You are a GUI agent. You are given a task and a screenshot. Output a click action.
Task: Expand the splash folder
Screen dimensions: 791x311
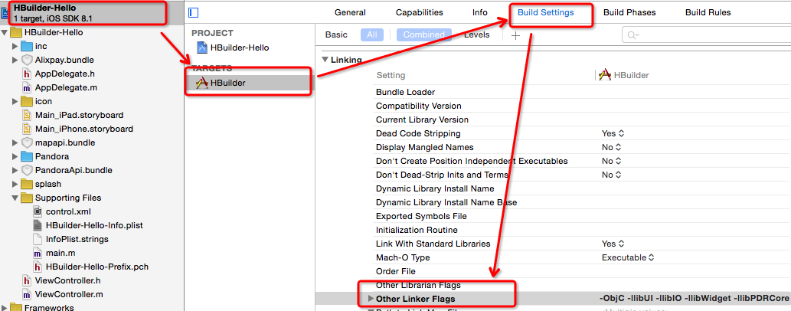point(15,185)
